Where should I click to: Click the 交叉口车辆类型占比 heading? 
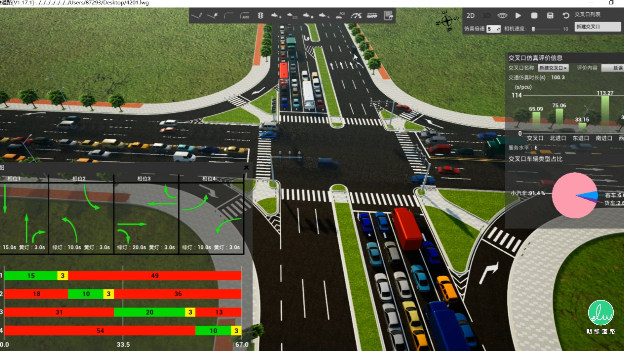pyautogui.click(x=535, y=159)
